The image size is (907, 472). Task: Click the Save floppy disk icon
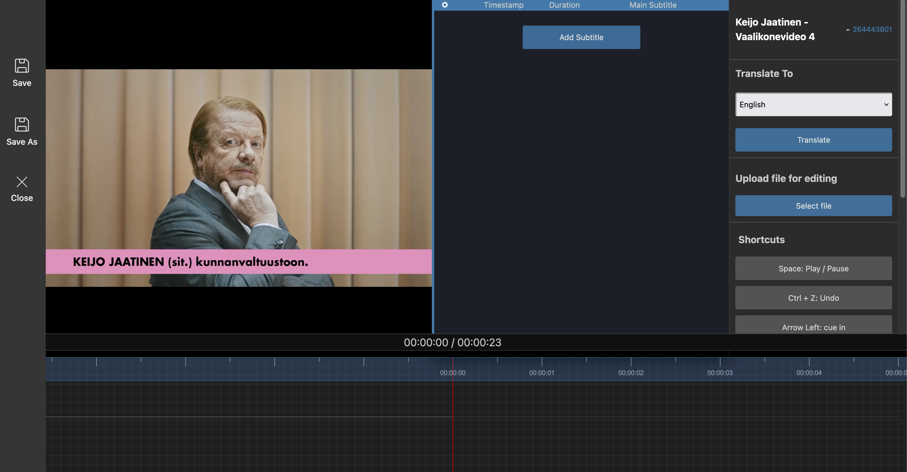click(22, 66)
